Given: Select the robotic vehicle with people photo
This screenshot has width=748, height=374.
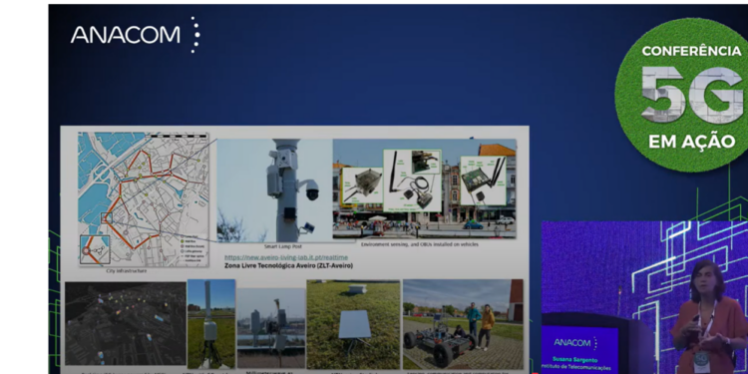Looking at the screenshot, I should pos(463,324).
